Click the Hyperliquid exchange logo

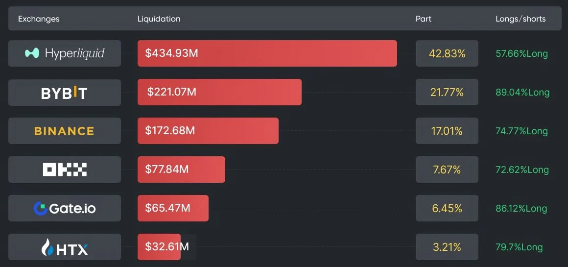pyautogui.click(x=65, y=53)
